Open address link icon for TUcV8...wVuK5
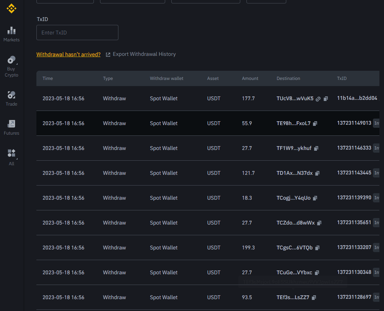 click(x=318, y=99)
